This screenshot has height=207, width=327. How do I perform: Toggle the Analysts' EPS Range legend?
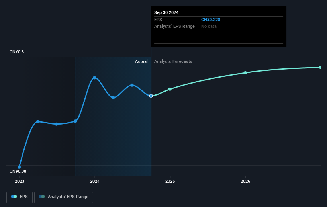pyautogui.click(x=64, y=197)
